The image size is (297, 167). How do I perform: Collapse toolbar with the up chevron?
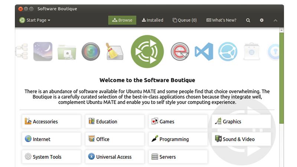pyautogui.click(x=275, y=20)
